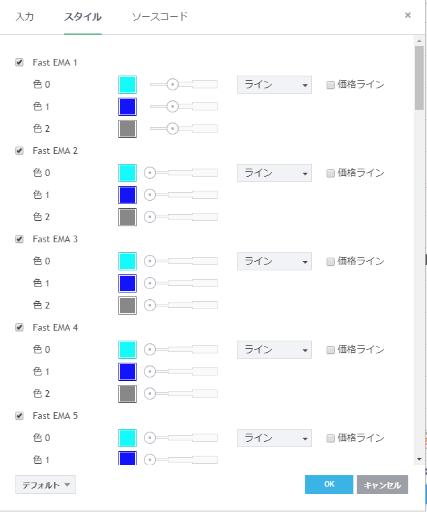Open gray color 2 swatch for Fast EMA 3
Viewport: 427px width, 512px height.
(127, 305)
